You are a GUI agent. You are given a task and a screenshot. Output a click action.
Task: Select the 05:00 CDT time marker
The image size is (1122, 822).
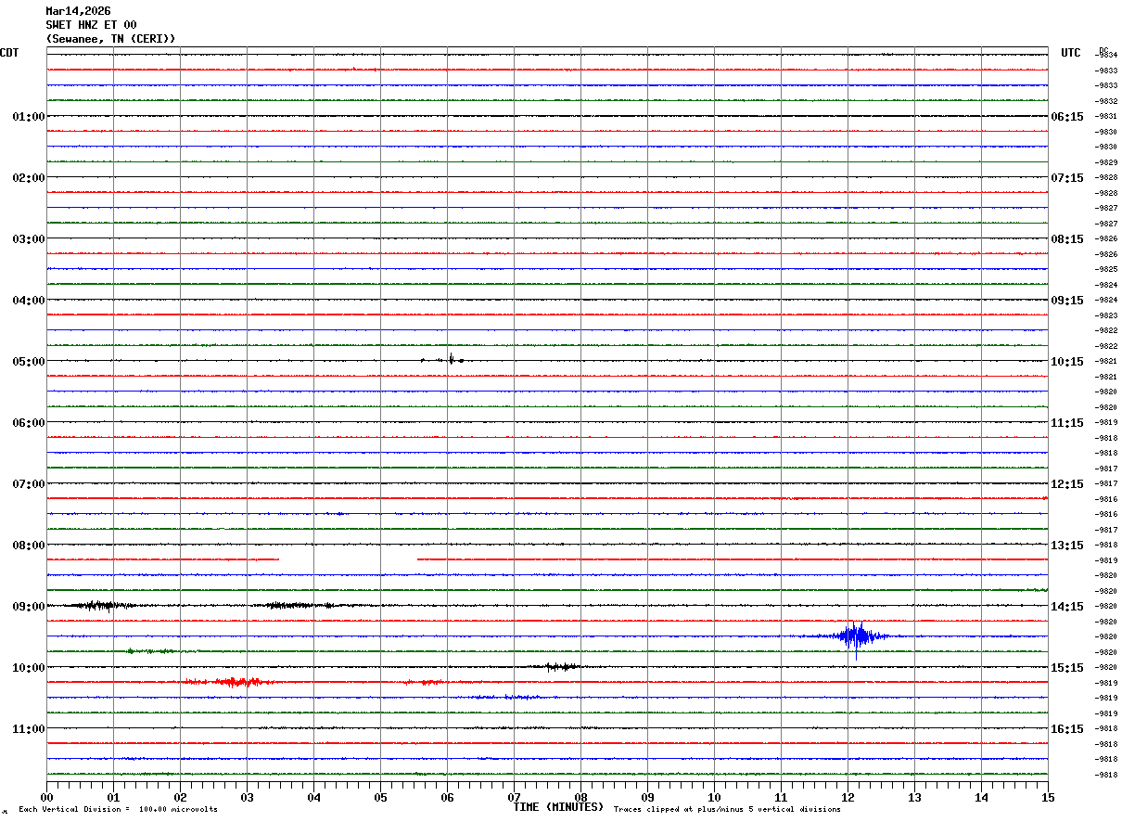coord(28,362)
